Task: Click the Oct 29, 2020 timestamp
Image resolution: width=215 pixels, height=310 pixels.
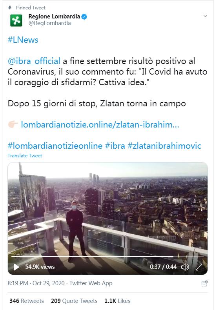Action: [48, 283]
